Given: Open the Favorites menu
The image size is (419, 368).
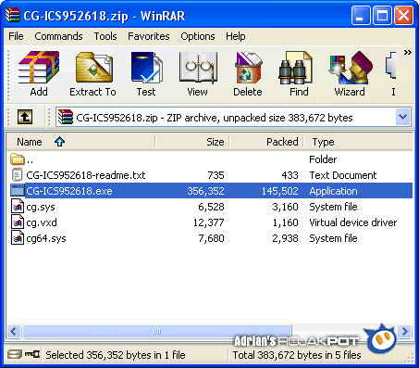Looking at the screenshot, I should point(149,36).
